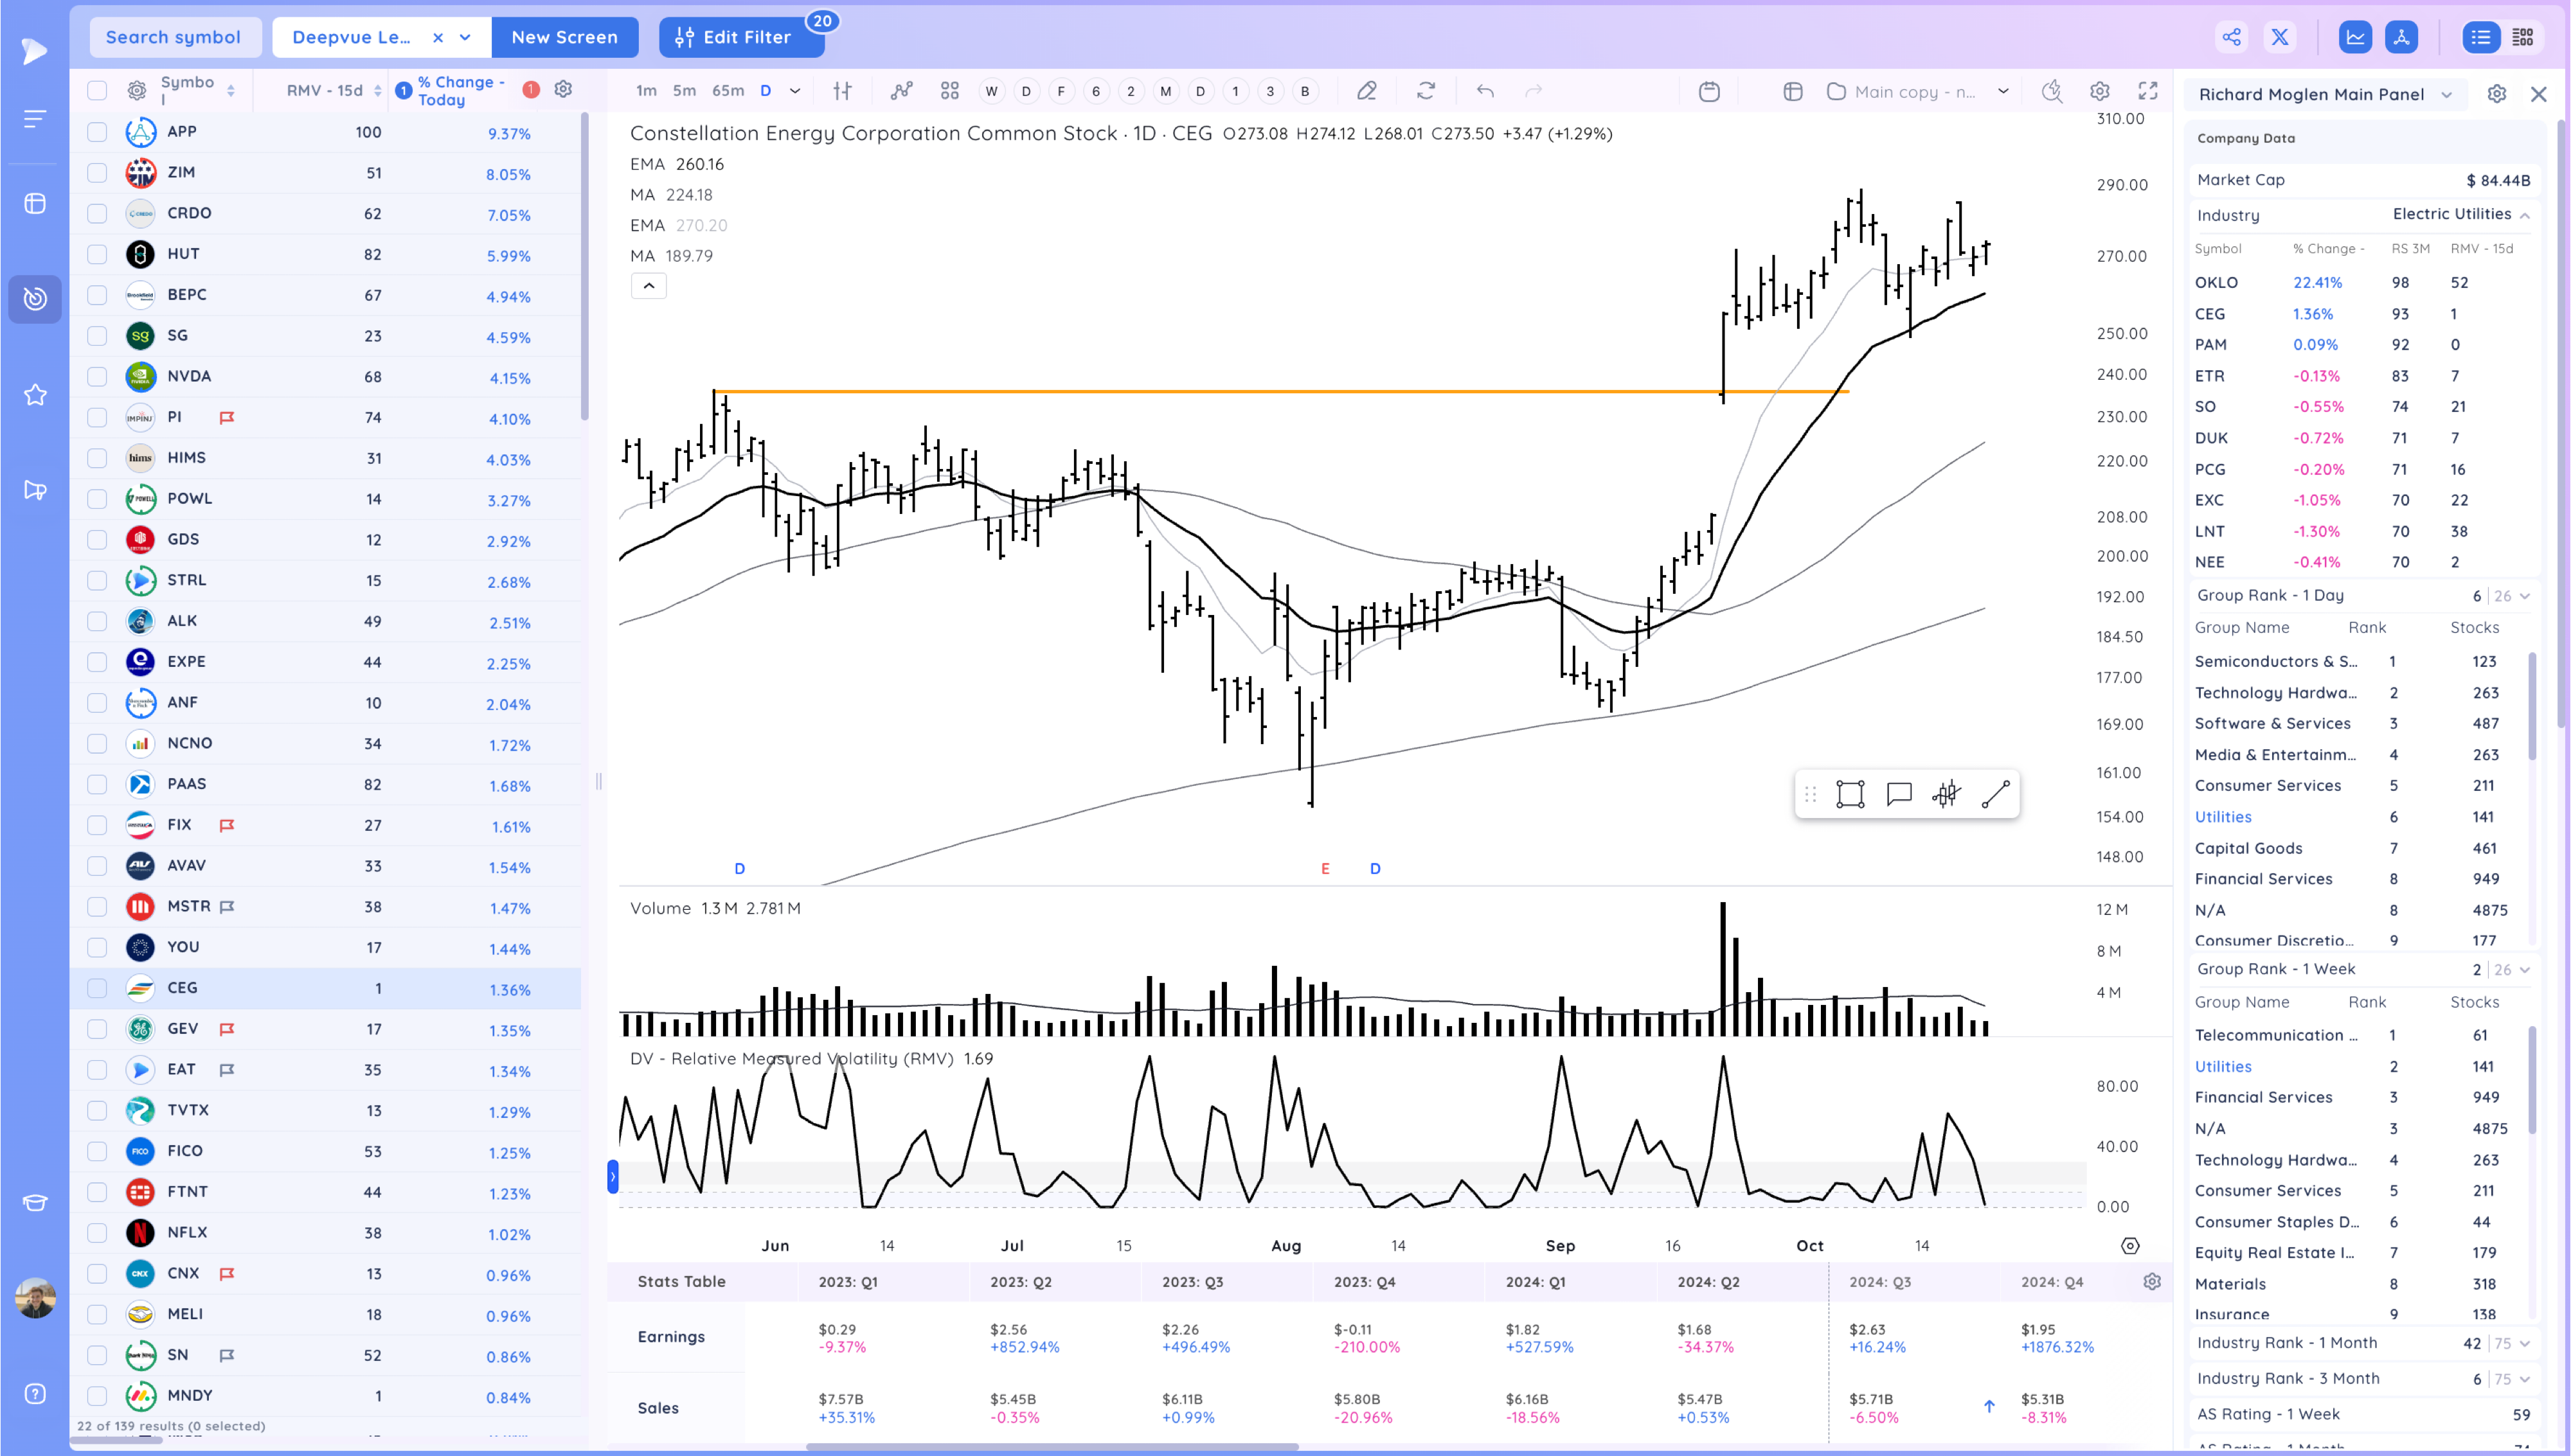Click the New Screen button
Viewport: 2571px width, 1456px height.
564,37
